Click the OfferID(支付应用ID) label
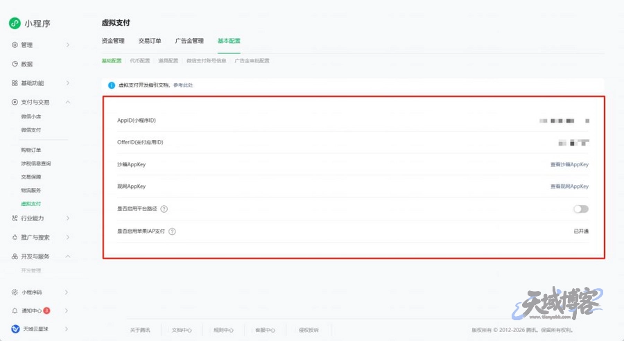624x341 pixels. click(x=140, y=142)
